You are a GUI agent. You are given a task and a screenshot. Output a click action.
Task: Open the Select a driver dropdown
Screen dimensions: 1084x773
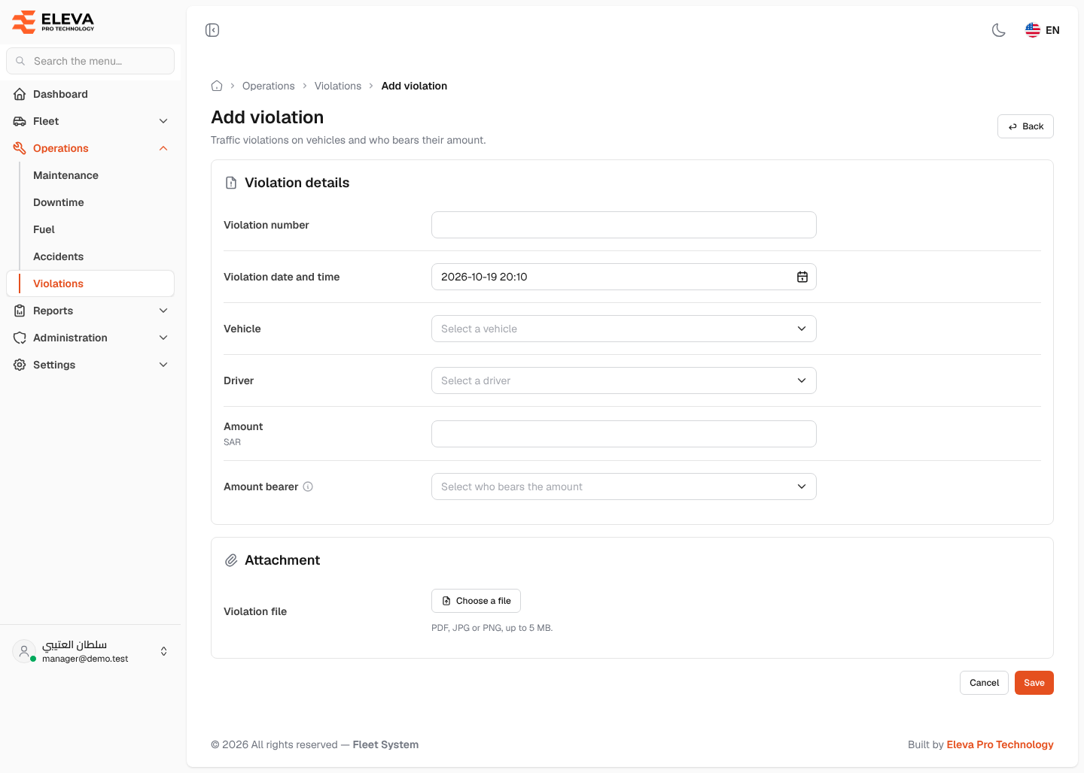[x=624, y=380]
